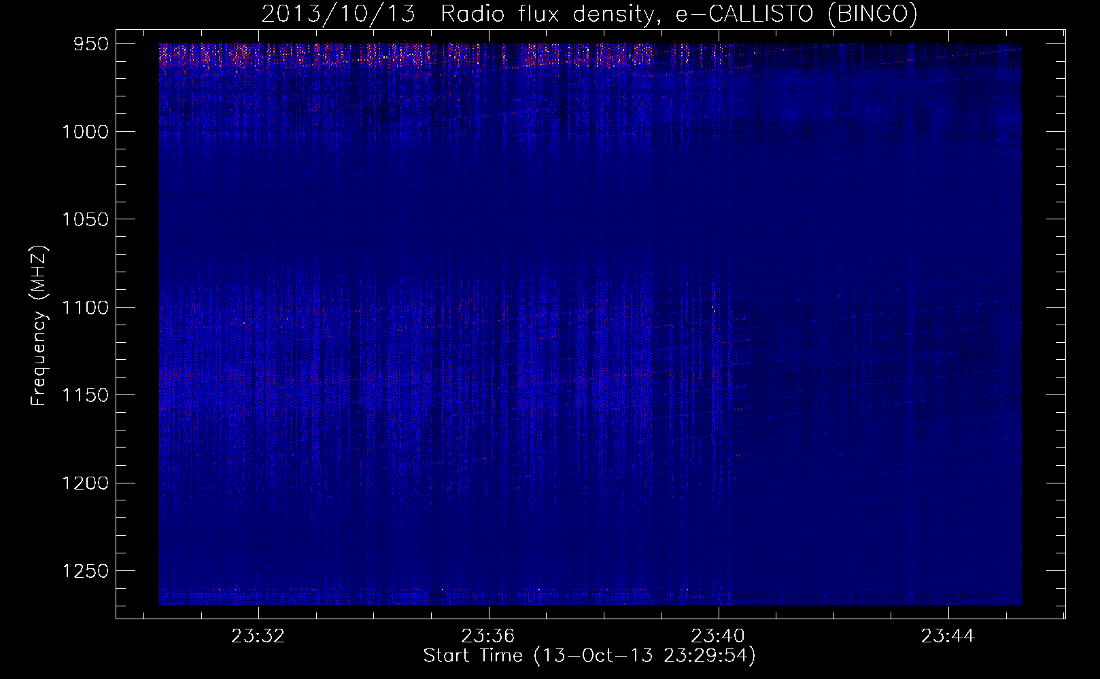Click the 1150 frequency tick label
This screenshot has height=679, width=1100.
point(86,395)
